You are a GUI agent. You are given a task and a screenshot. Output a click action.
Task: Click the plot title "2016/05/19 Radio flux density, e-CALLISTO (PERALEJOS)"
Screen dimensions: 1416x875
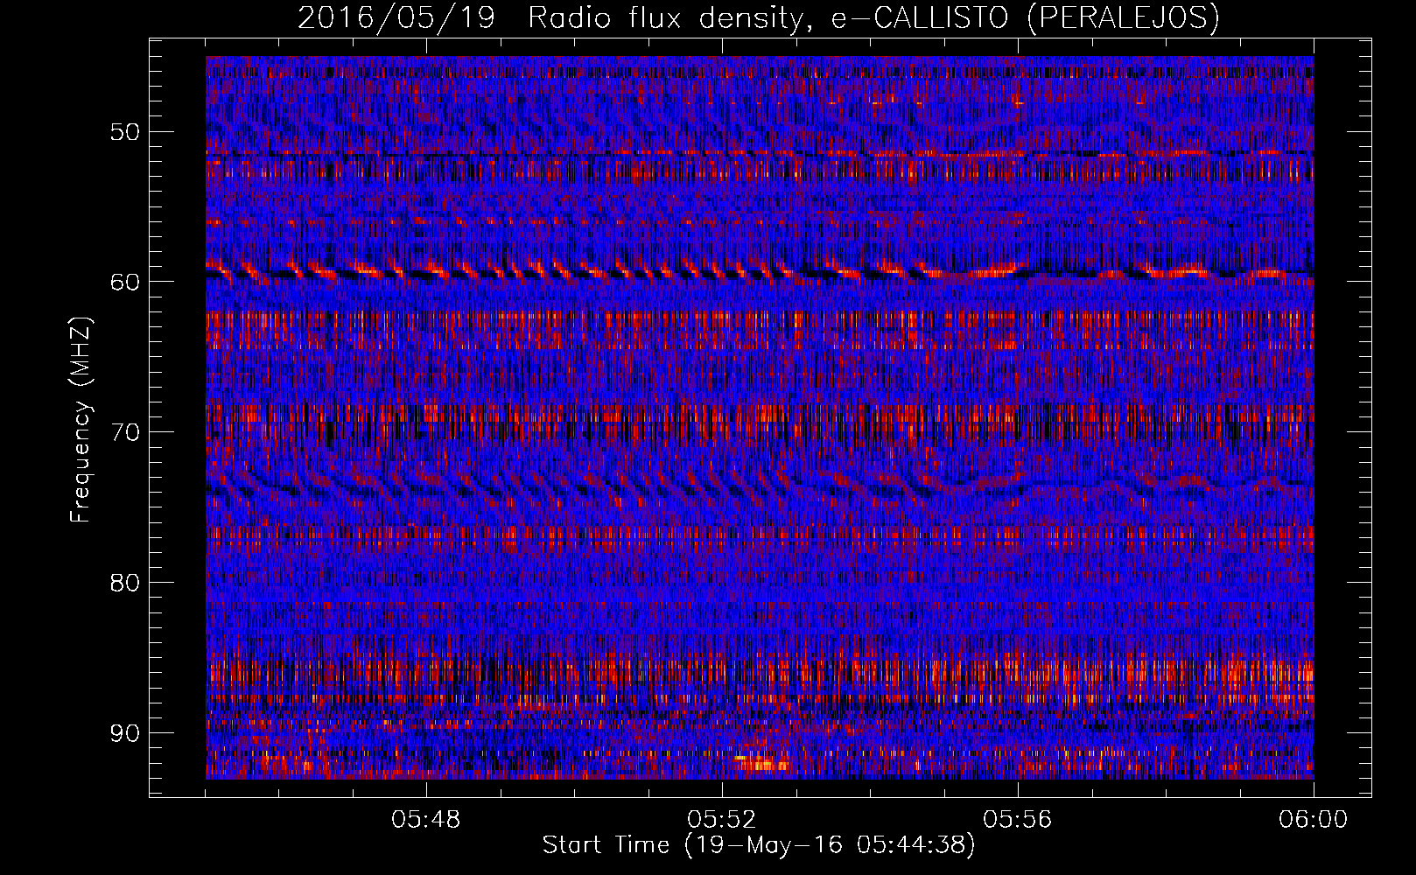[x=759, y=18]
